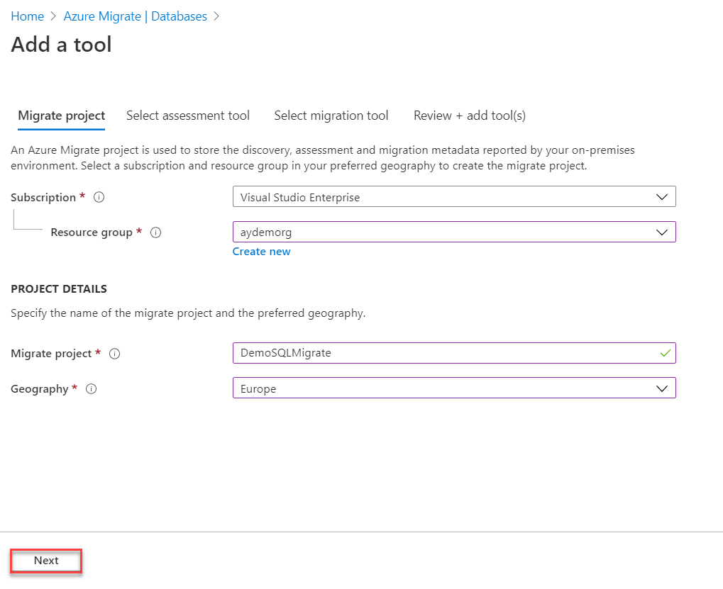Open the Geography dropdown set to Europe
The height and width of the screenshot is (589, 723).
[x=454, y=388]
